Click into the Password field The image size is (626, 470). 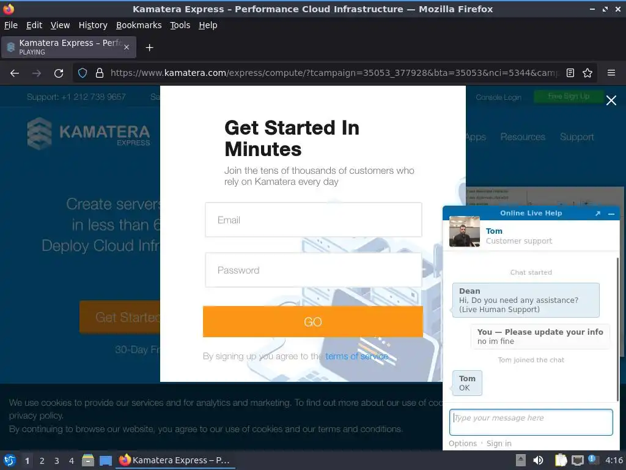(x=314, y=270)
